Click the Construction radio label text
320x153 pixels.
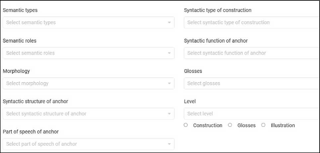[208, 126]
